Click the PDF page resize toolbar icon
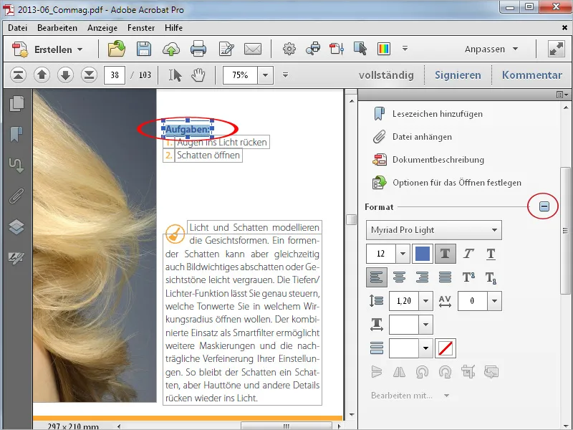Viewport: 573px width, 430px height. 337,49
